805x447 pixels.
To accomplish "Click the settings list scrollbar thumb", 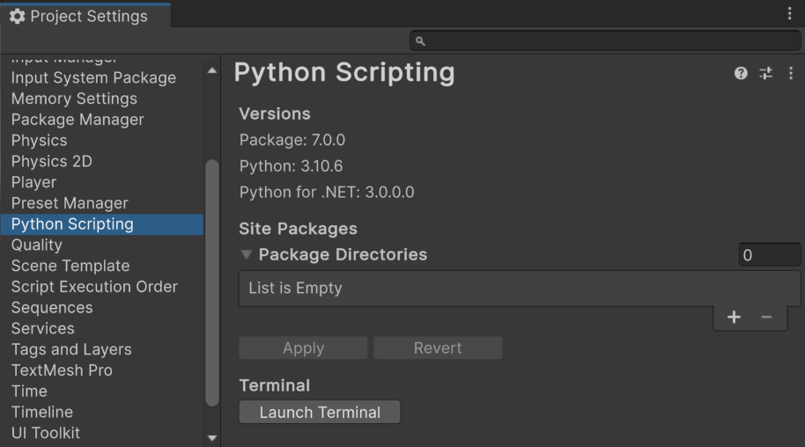I will (212, 282).
